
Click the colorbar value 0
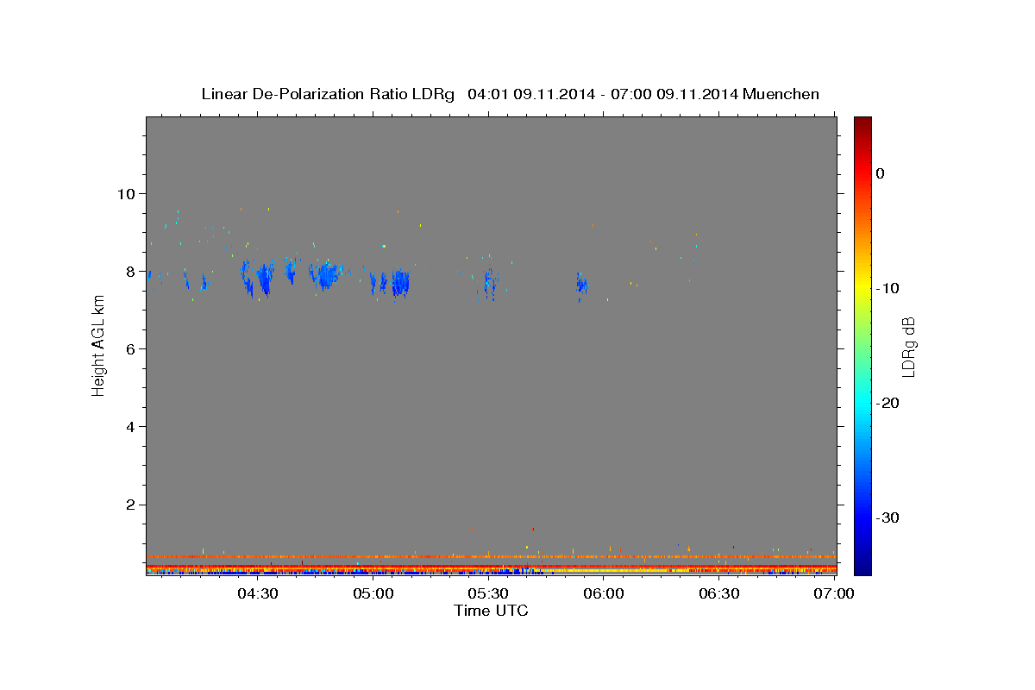[x=881, y=173]
